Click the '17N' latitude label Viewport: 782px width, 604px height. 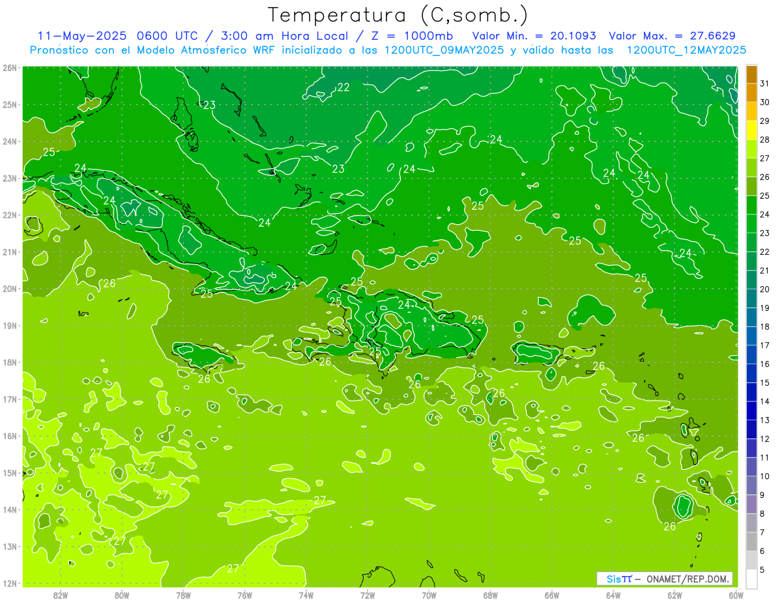(10, 399)
